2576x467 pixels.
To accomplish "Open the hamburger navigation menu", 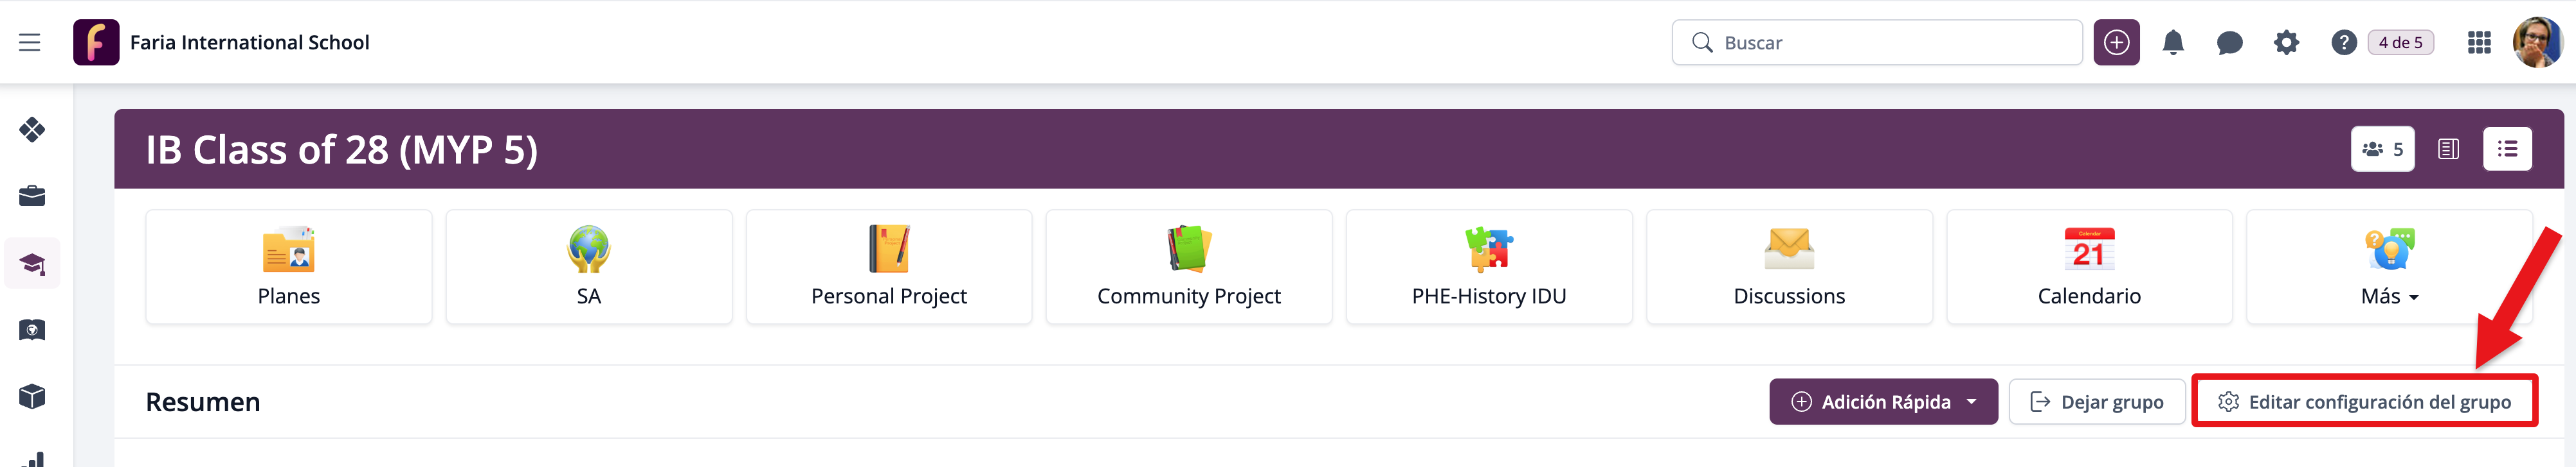I will 30,42.
